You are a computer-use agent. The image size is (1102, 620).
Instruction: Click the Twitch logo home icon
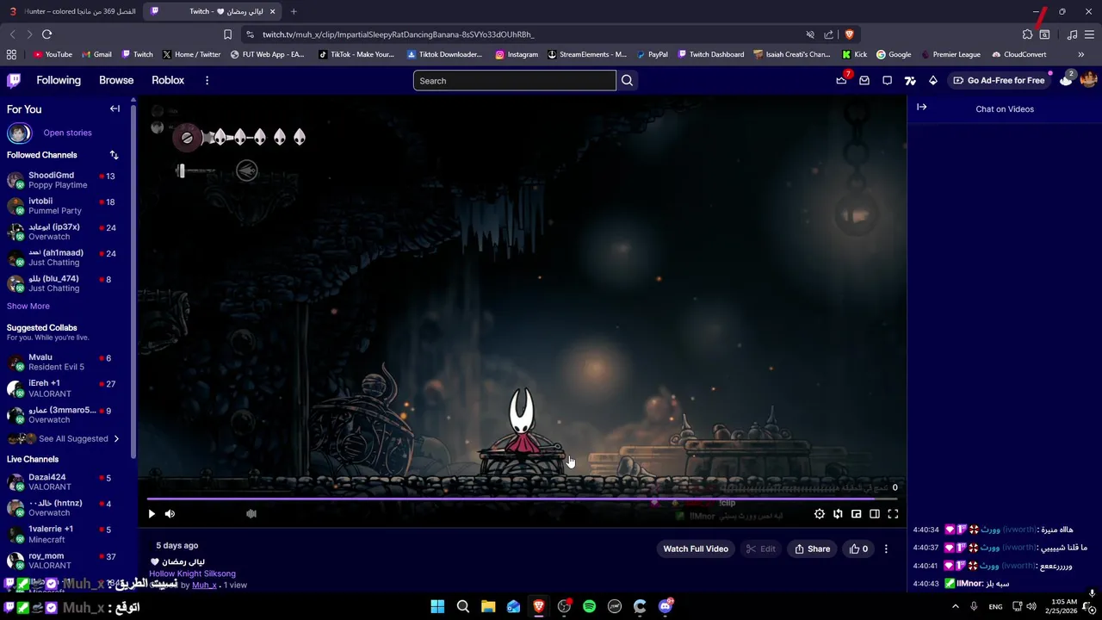pos(14,80)
